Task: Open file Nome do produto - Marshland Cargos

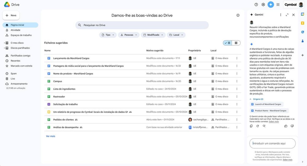Action: (x=73, y=74)
